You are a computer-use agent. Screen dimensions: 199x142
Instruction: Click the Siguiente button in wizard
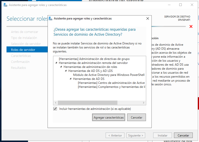click(x=136, y=135)
